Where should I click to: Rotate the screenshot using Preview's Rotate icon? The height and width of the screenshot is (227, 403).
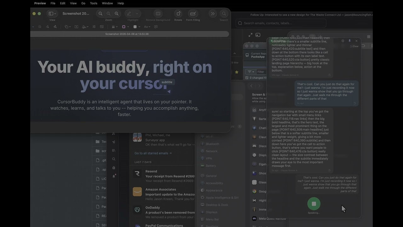pyautogui.click(x=178, y=13)
